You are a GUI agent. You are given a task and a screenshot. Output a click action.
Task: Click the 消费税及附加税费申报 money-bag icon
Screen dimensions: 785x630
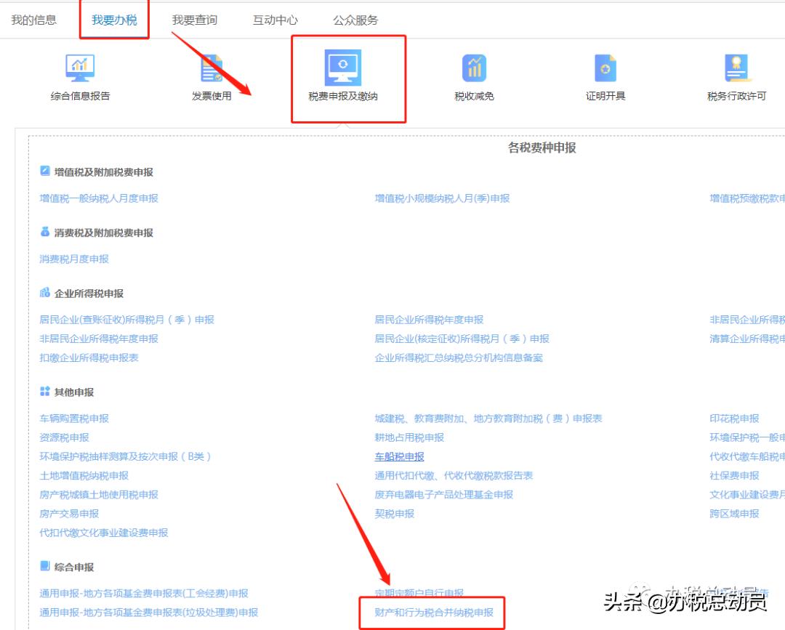click(x=45, y=233)
